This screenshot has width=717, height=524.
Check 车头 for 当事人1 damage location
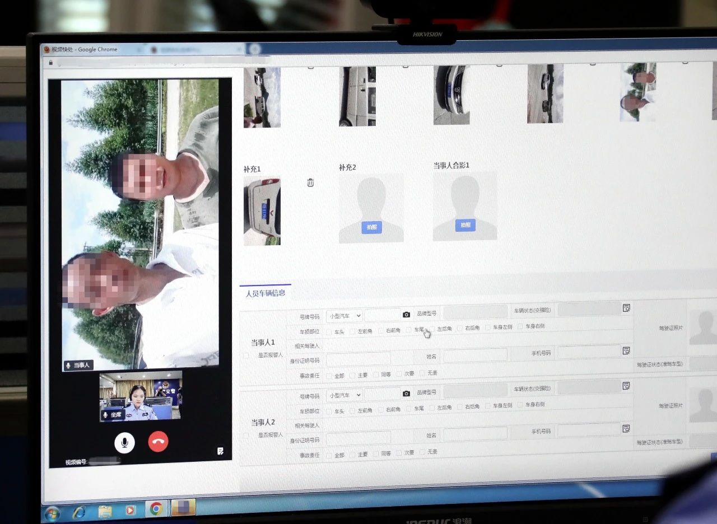[329, 332]
